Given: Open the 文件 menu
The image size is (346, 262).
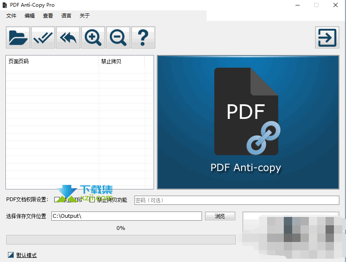Looking at the screenshot, I should (11, 16).
